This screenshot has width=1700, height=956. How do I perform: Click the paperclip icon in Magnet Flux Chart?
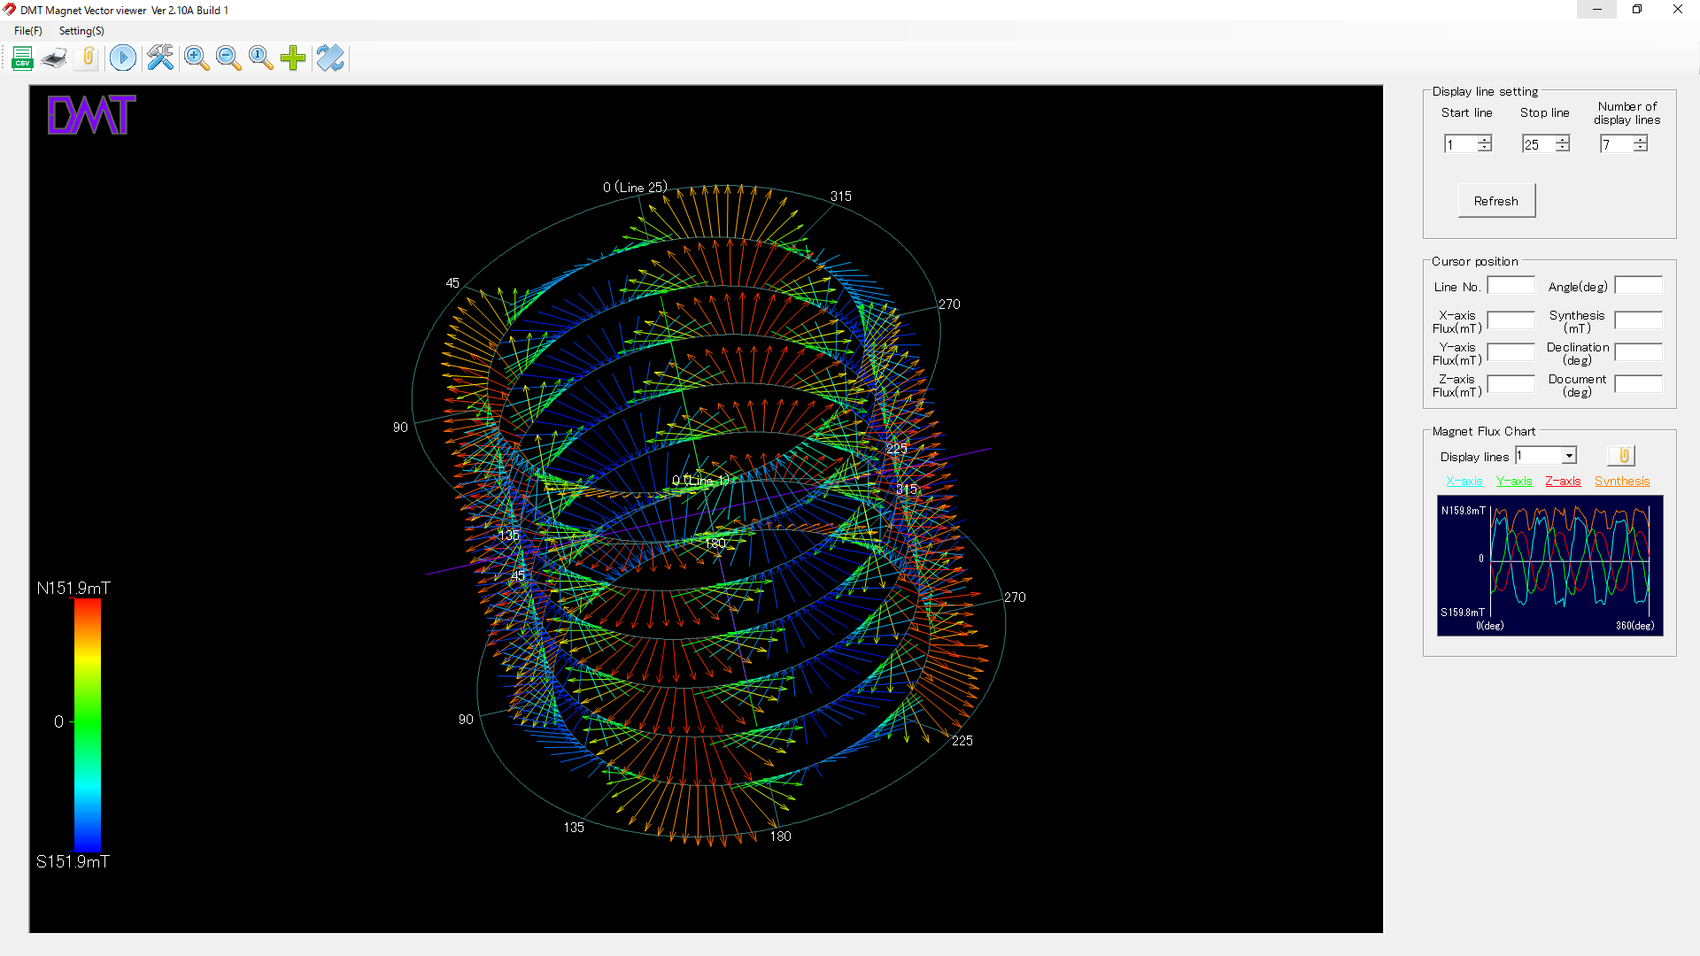point(1621,455)
